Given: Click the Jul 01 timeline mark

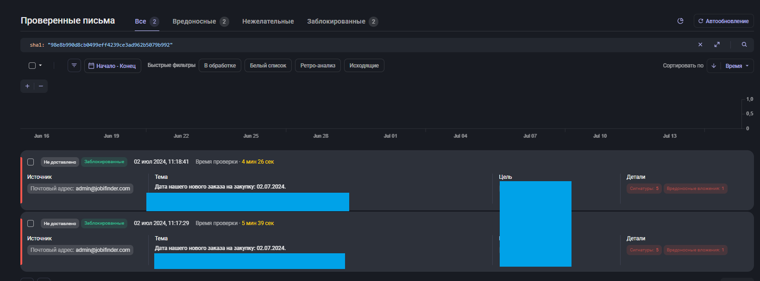Looking at the screenshot, I should pyautogui.click(x=390, y=136).
